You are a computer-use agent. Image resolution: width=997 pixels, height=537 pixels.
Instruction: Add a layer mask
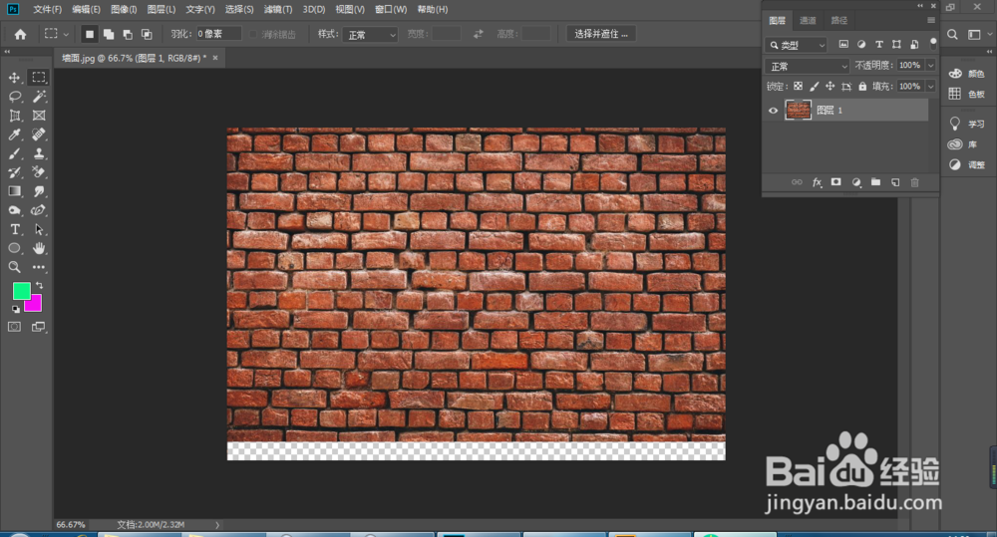tap(836, 182)
